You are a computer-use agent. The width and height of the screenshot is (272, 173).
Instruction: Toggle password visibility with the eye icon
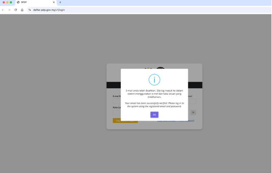(x=193, y=112)
